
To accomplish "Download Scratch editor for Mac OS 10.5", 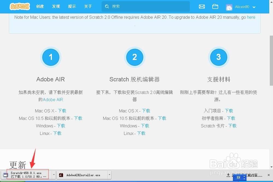I will (x=162, y=118).
